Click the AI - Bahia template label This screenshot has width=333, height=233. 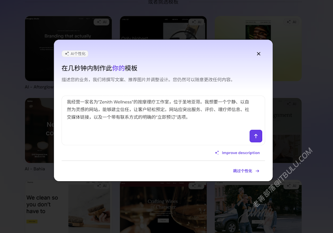tap(35, 169)
